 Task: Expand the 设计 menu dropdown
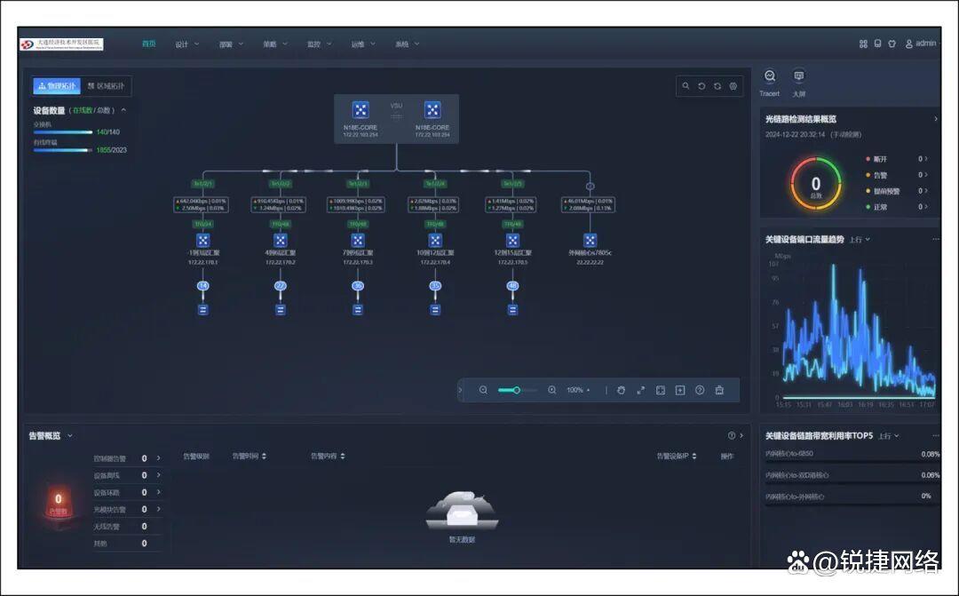186,44
